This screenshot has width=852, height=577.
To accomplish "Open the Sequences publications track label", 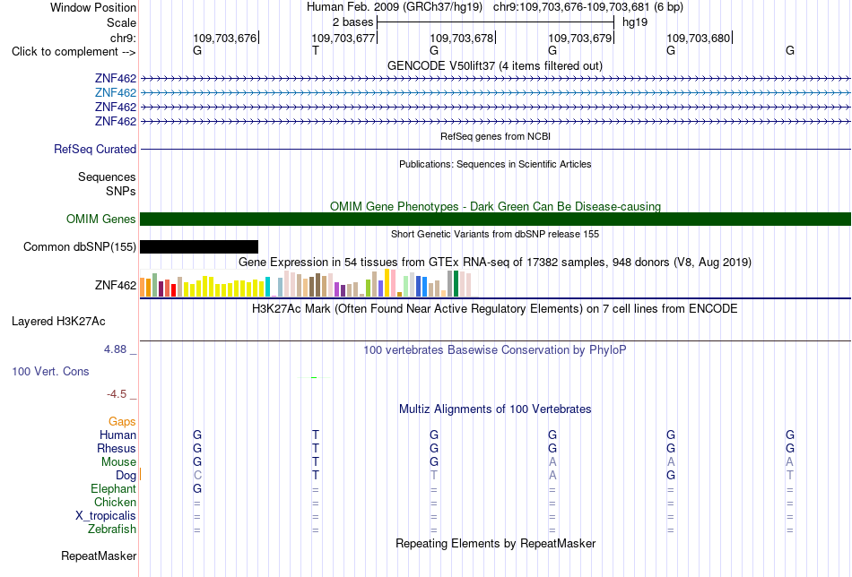I will (107, 177).
